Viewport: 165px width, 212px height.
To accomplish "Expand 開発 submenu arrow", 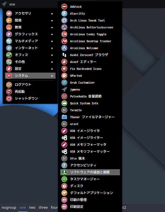I will coord(52,20).
